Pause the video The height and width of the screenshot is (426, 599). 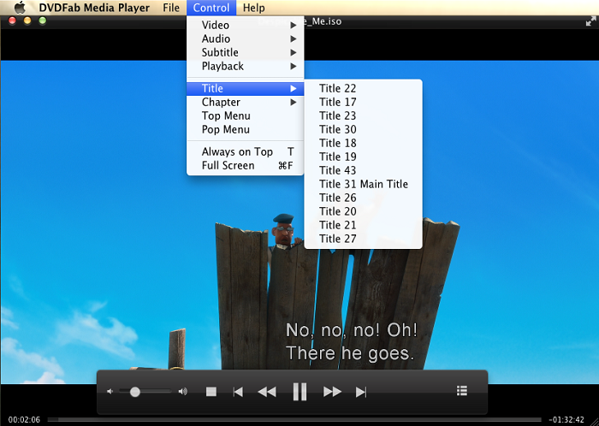[299, 392]
